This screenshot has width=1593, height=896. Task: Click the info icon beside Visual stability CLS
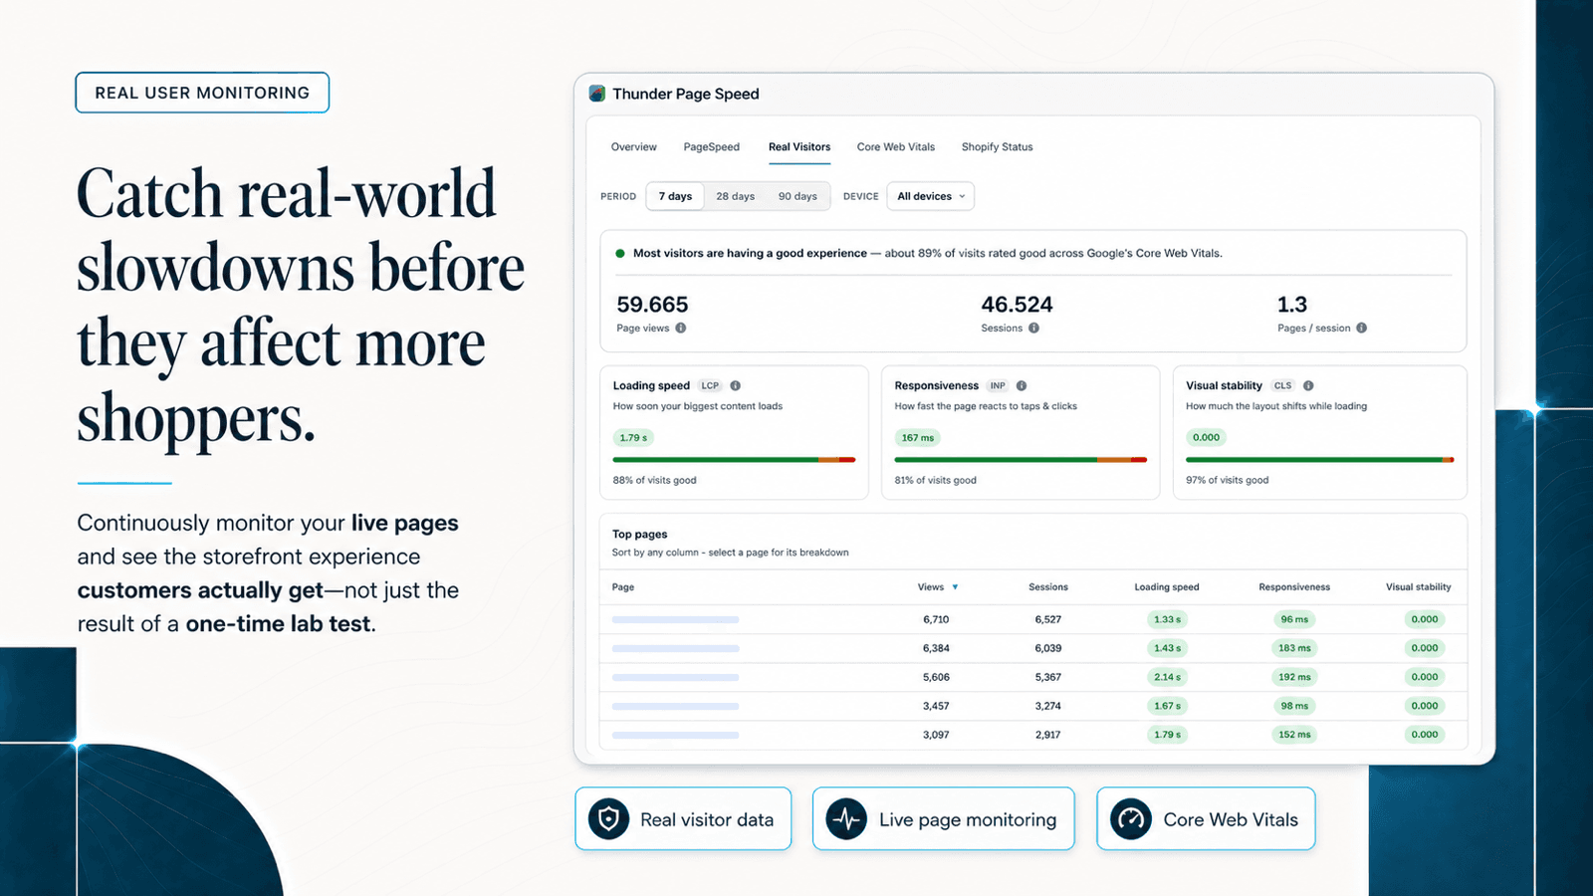(1308, 385)
